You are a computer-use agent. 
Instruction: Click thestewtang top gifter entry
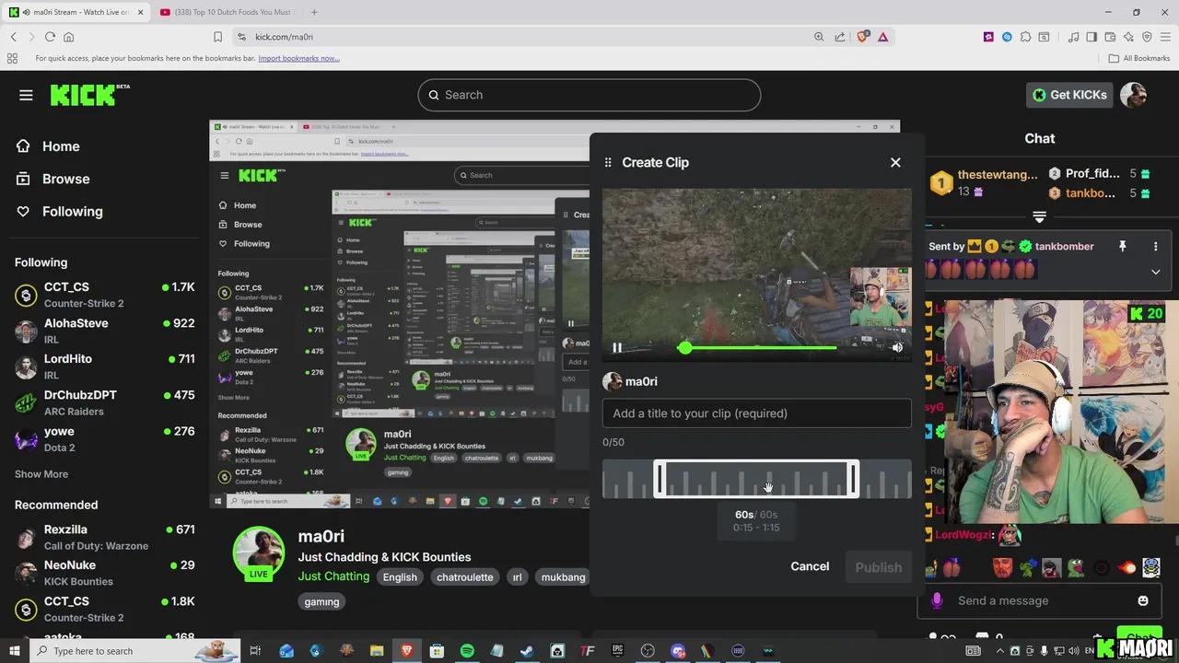984,182
